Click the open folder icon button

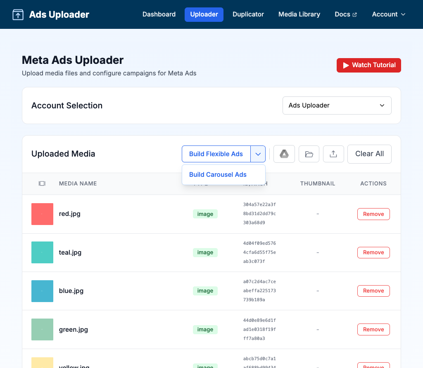(x=309, y=154)
